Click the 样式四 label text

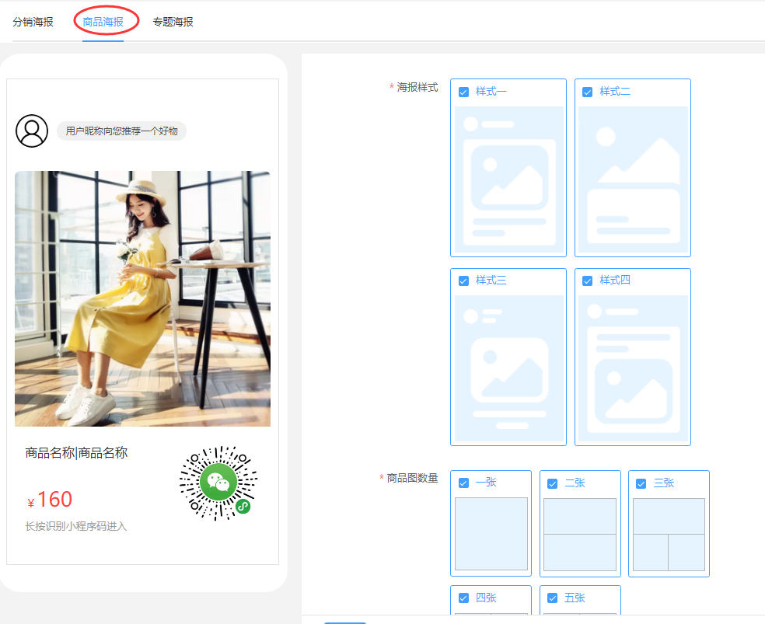coord(615,281)
